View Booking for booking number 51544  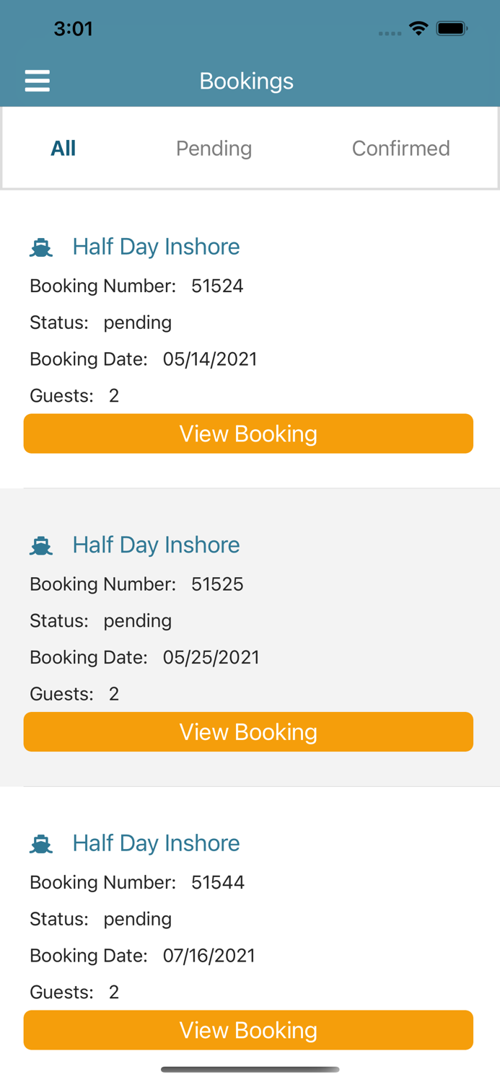pyautogui.click(x=248, y=1030)
